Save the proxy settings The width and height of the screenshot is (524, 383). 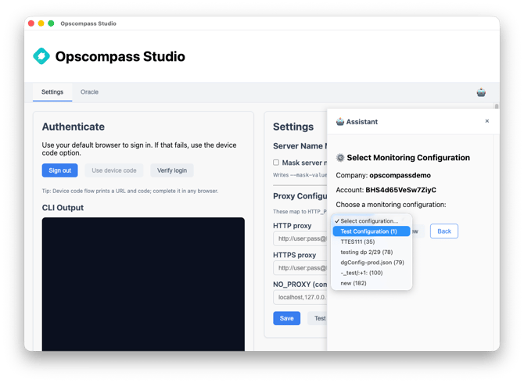click(286, 318)
